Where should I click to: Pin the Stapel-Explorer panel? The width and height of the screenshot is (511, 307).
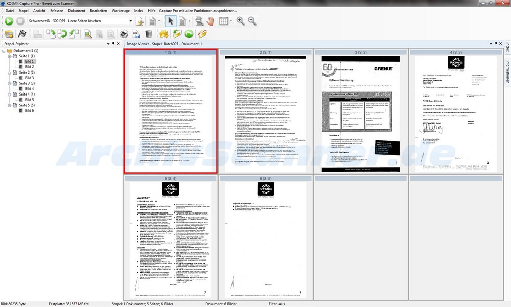(112, 44)
